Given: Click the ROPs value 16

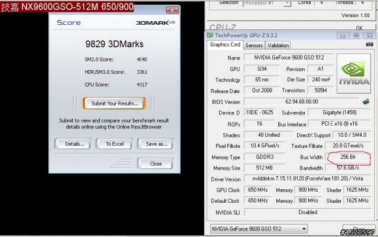Looking at the screenshot, I should (259, 124).
